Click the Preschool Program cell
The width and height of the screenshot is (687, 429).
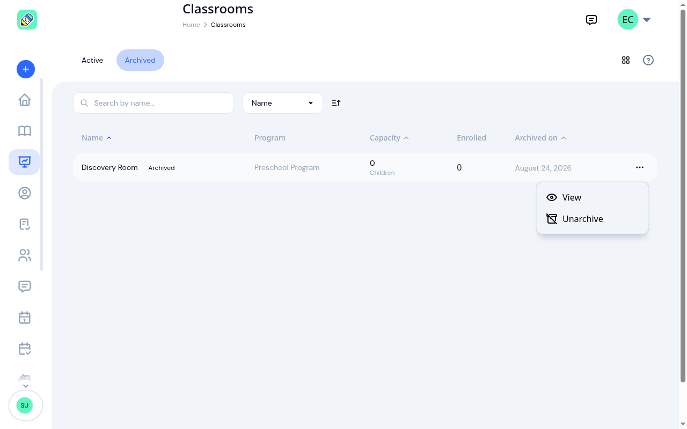pyautogui.click(x=287, y=167)
